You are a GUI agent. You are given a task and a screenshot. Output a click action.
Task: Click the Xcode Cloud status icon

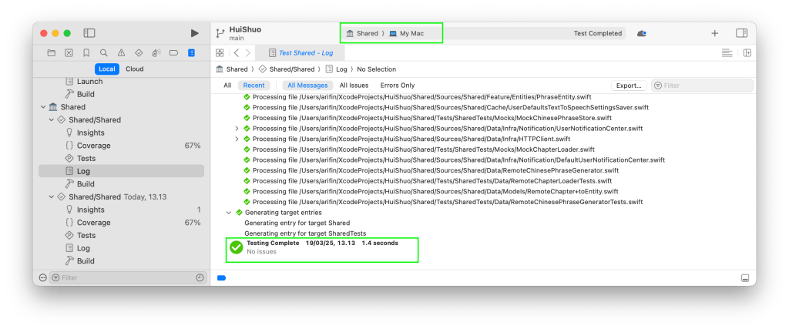642,33
